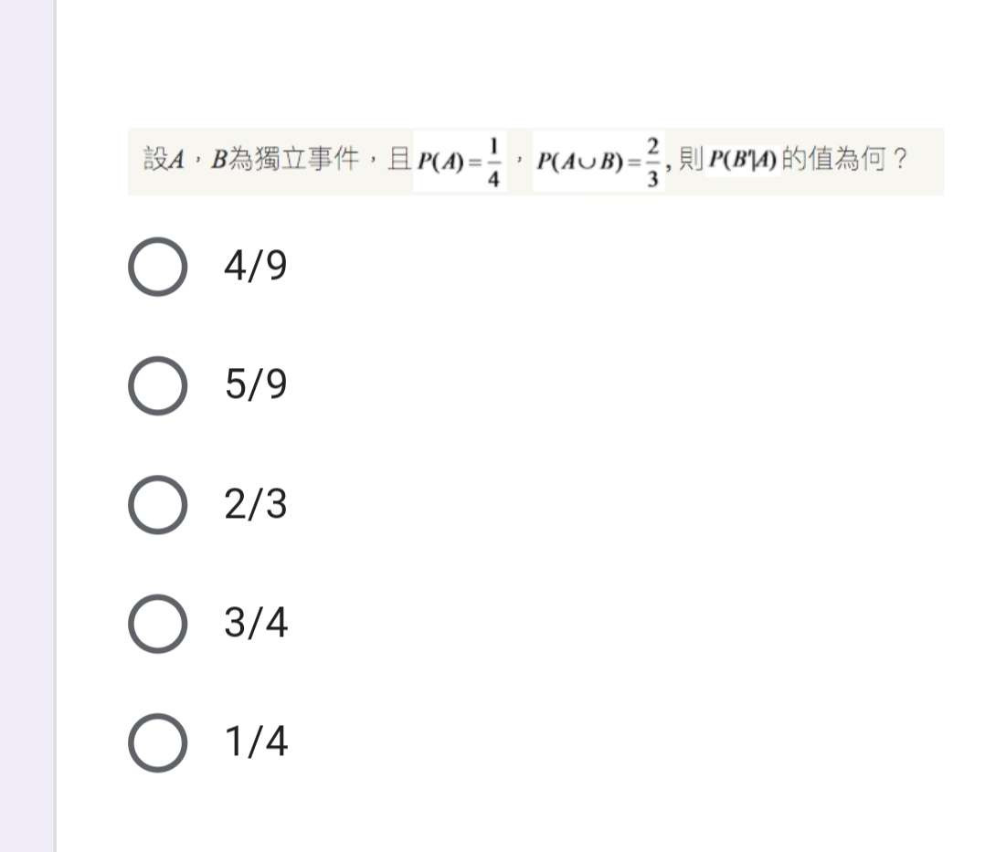Mark the 1/4 radio button
Image resolution: width=985 pixels, height=852 pixels.
[x=158, y=742]
